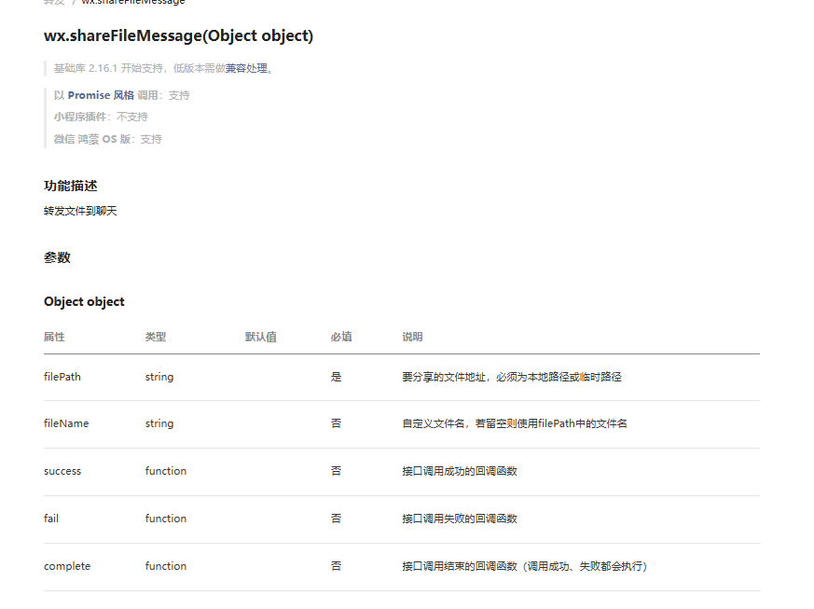Click the 接口调用成功的回调函数 description
Screen dimensions: 814x609
pyautogui.click(x=460, y=471)
